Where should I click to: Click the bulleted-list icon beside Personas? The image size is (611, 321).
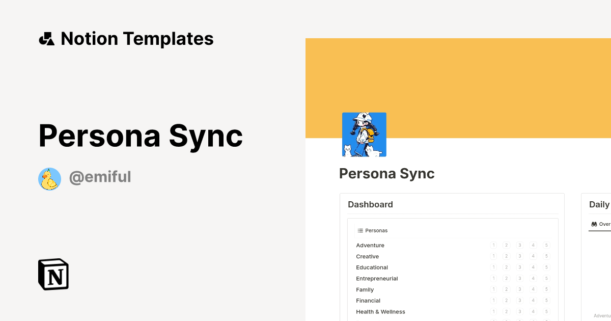pyautogui.click(x=360, y=230)
